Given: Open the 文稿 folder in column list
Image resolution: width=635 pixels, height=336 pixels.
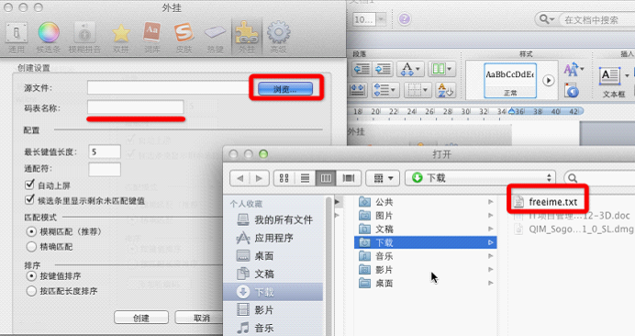Looking at the screenshot, I should click(x=425, y=229).
